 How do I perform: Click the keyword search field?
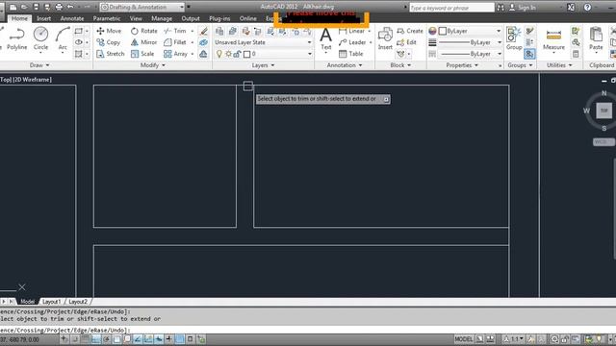tap(451, 8)
